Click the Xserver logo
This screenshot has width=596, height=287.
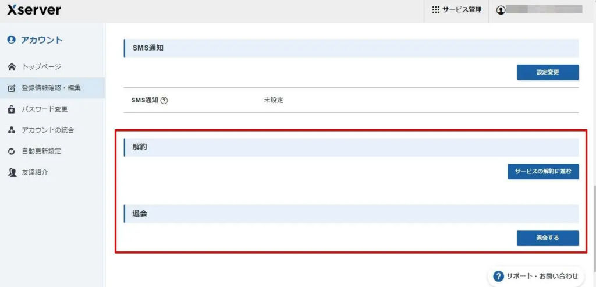pos(34,10)
